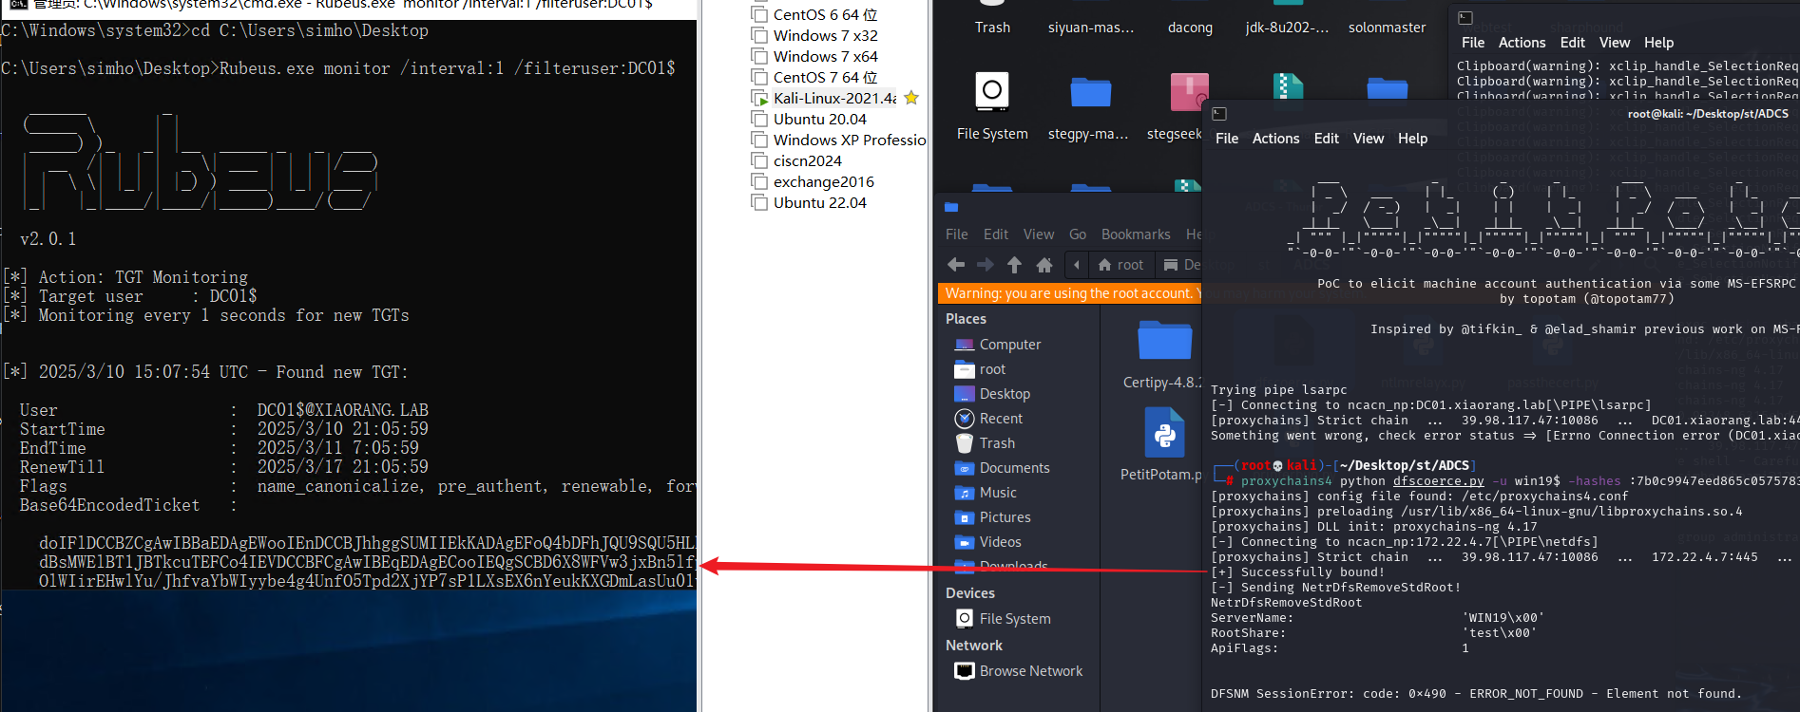
Task: Click the path bar left scroll arrow
Action: pyautogui.click(x=1077, y=265)
